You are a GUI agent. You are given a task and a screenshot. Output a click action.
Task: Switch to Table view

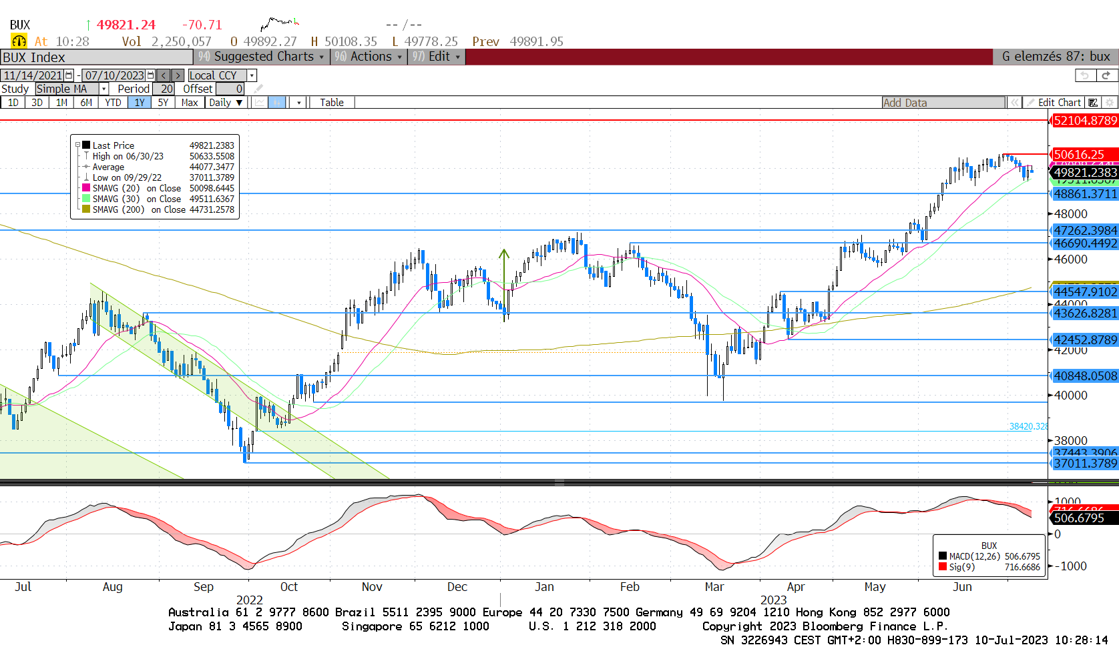point(332,102)
